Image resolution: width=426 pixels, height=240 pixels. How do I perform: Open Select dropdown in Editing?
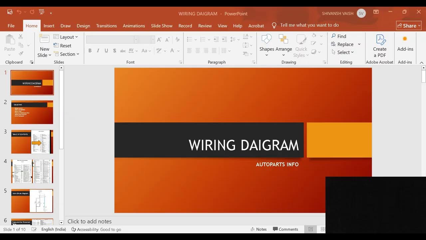tap(343, 52)
